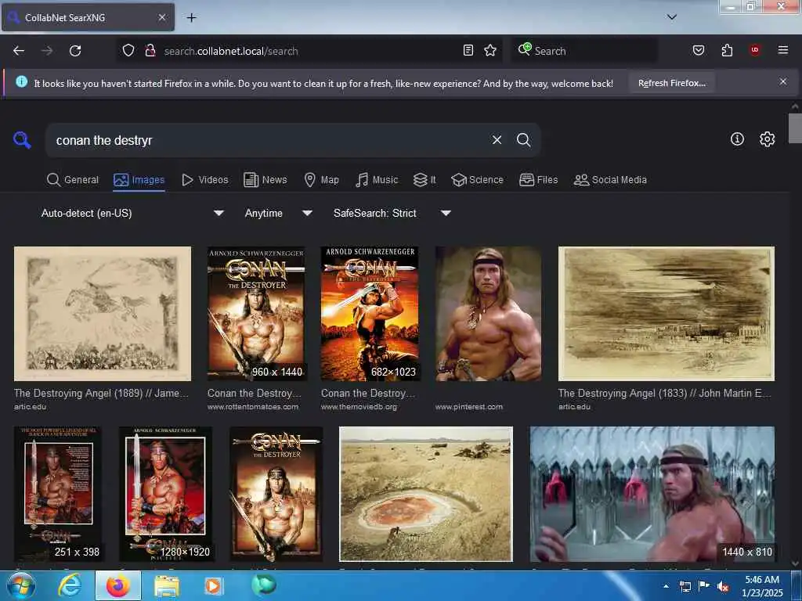Go back using browser back arrow
This screenshot has height=601, width=802.
pos(19,51)
